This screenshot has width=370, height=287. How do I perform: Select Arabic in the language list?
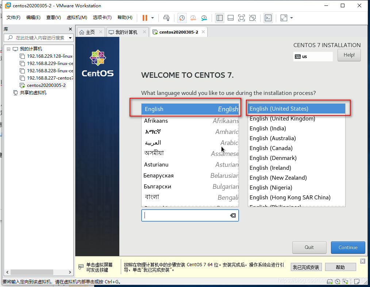coord(190,143)
